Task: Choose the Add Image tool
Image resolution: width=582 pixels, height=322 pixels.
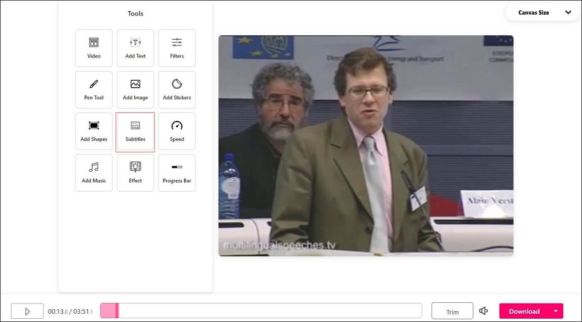Action: (x=135, y=90)
